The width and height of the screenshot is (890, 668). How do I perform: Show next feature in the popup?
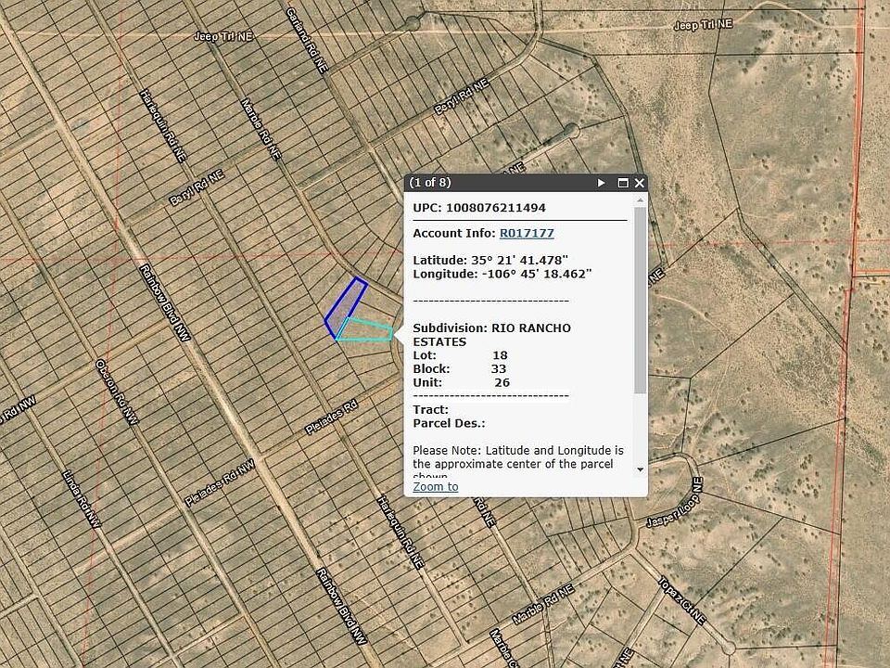pyautogui.click(x=602, y=184)
